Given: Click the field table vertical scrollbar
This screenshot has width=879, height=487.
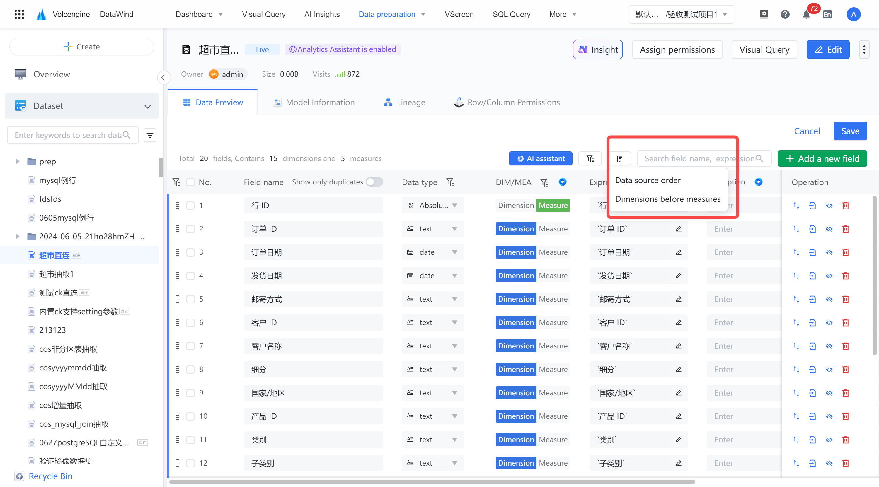Looking at the screenshot, I should pos(874,275).
